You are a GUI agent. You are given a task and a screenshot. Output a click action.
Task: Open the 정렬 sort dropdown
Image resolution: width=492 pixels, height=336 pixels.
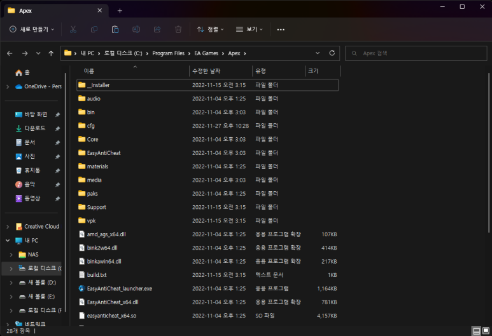click(x=210, y=29)
